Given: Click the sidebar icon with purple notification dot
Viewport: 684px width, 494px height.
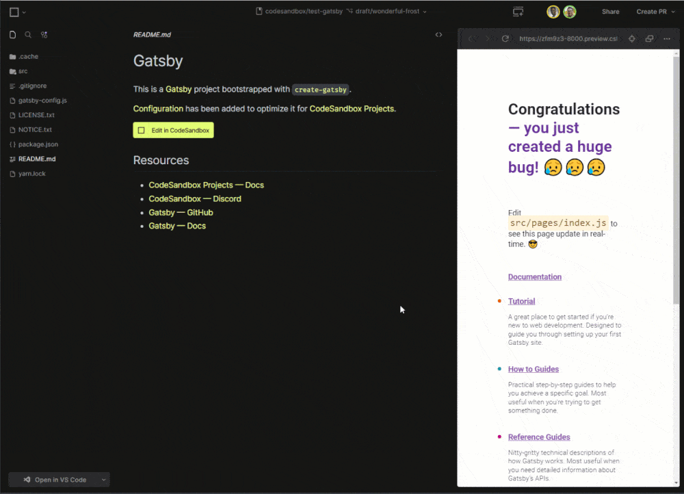Looking at the screenshot, I should [44, 34].
